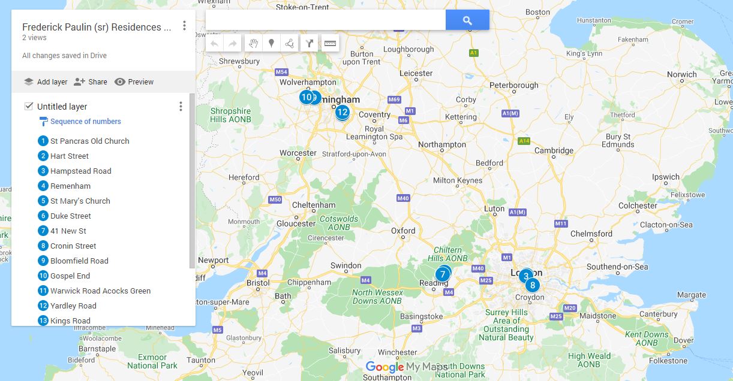
Task: Select the Draw a line tool
Action: [289, 43]
